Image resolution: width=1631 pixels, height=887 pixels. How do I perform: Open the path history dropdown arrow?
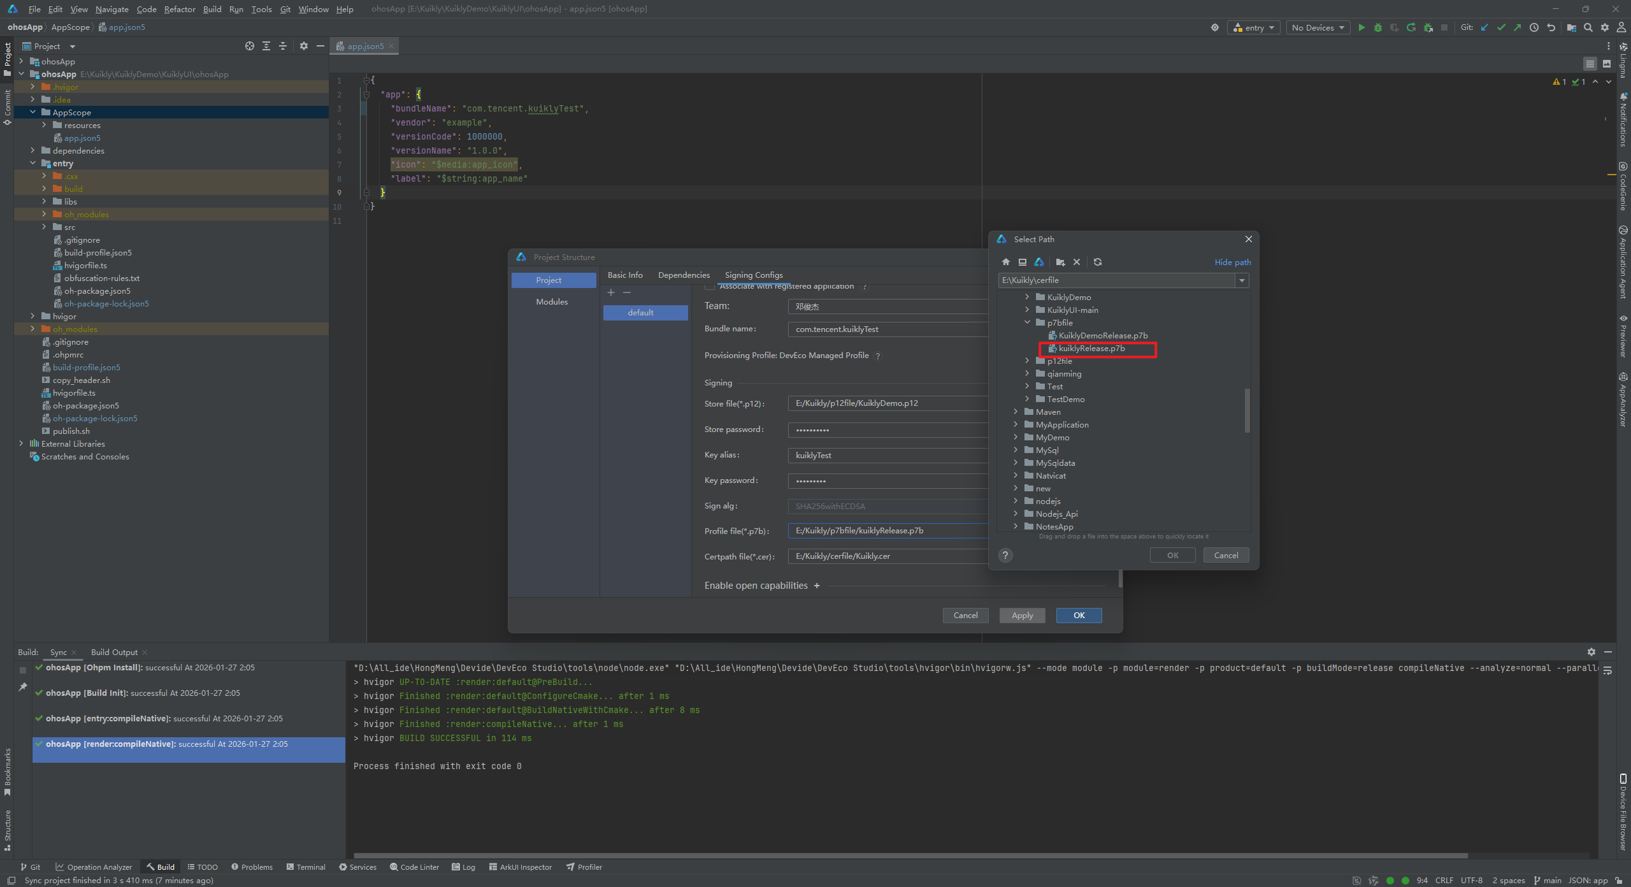pos(1242,280)
